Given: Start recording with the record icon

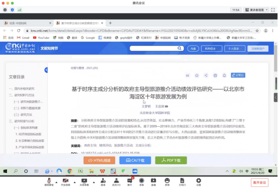Looking at the screenshot, I should (141, 182).
